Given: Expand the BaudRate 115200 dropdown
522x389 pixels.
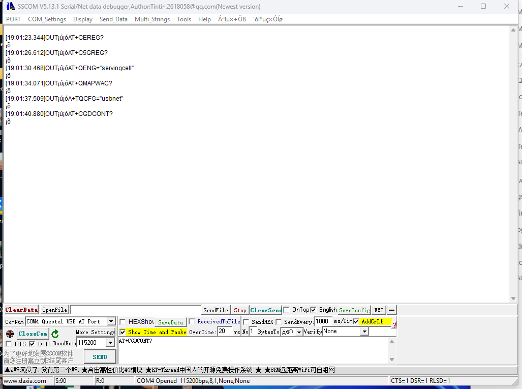Looking at the screenshot, I should pos(110,343).
